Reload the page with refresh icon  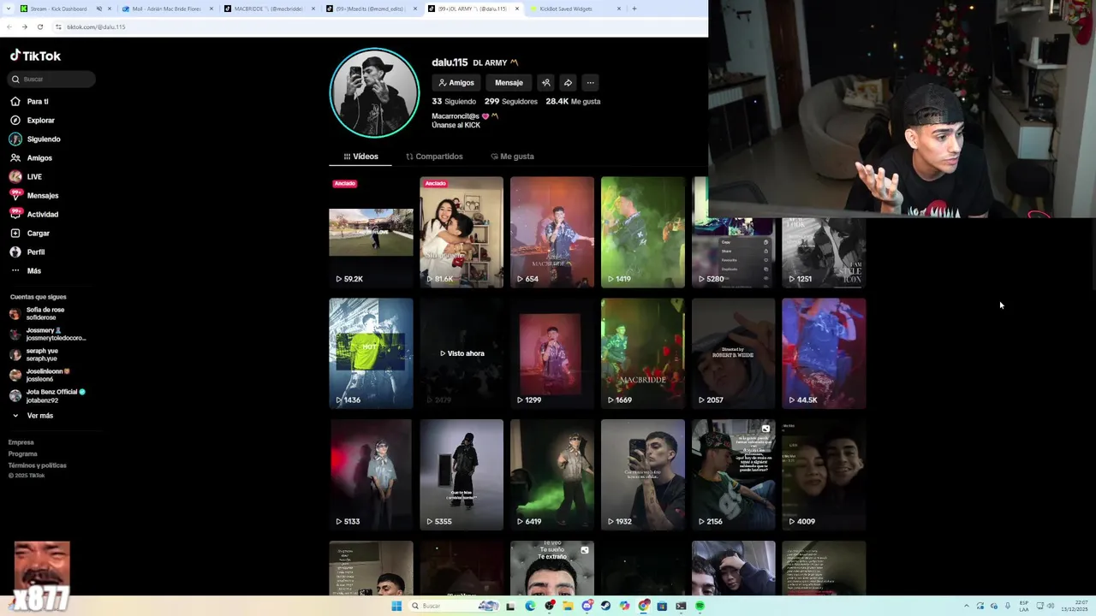pyautogui.click(x=39, y=27)
